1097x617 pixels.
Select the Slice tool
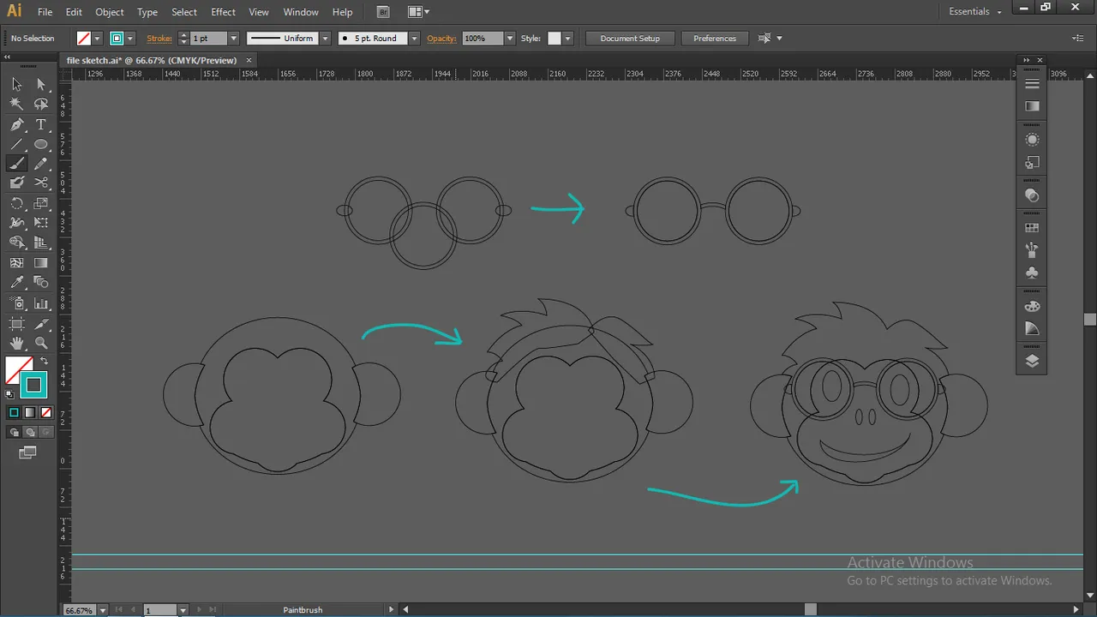pos(41,324)
